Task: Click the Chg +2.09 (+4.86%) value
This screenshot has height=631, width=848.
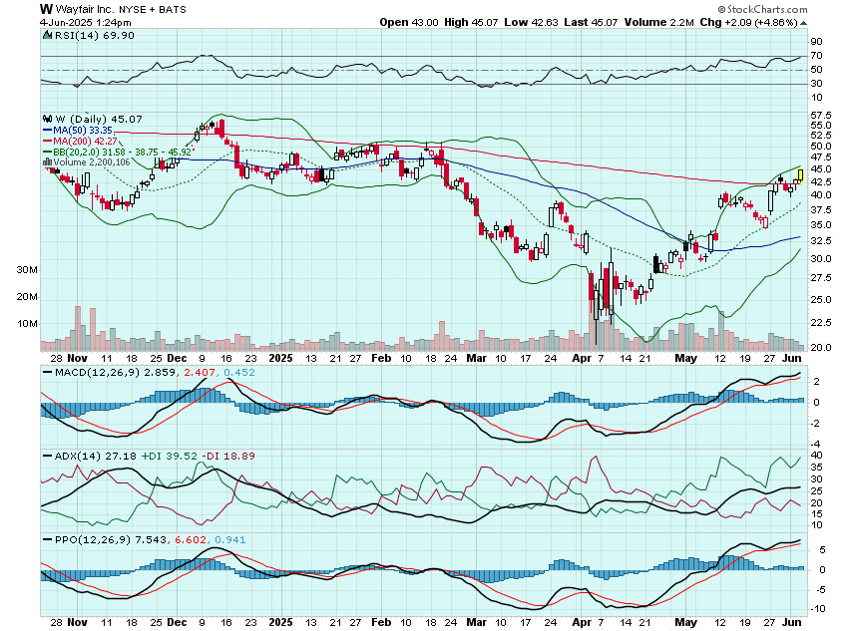Action: point(748,22)
